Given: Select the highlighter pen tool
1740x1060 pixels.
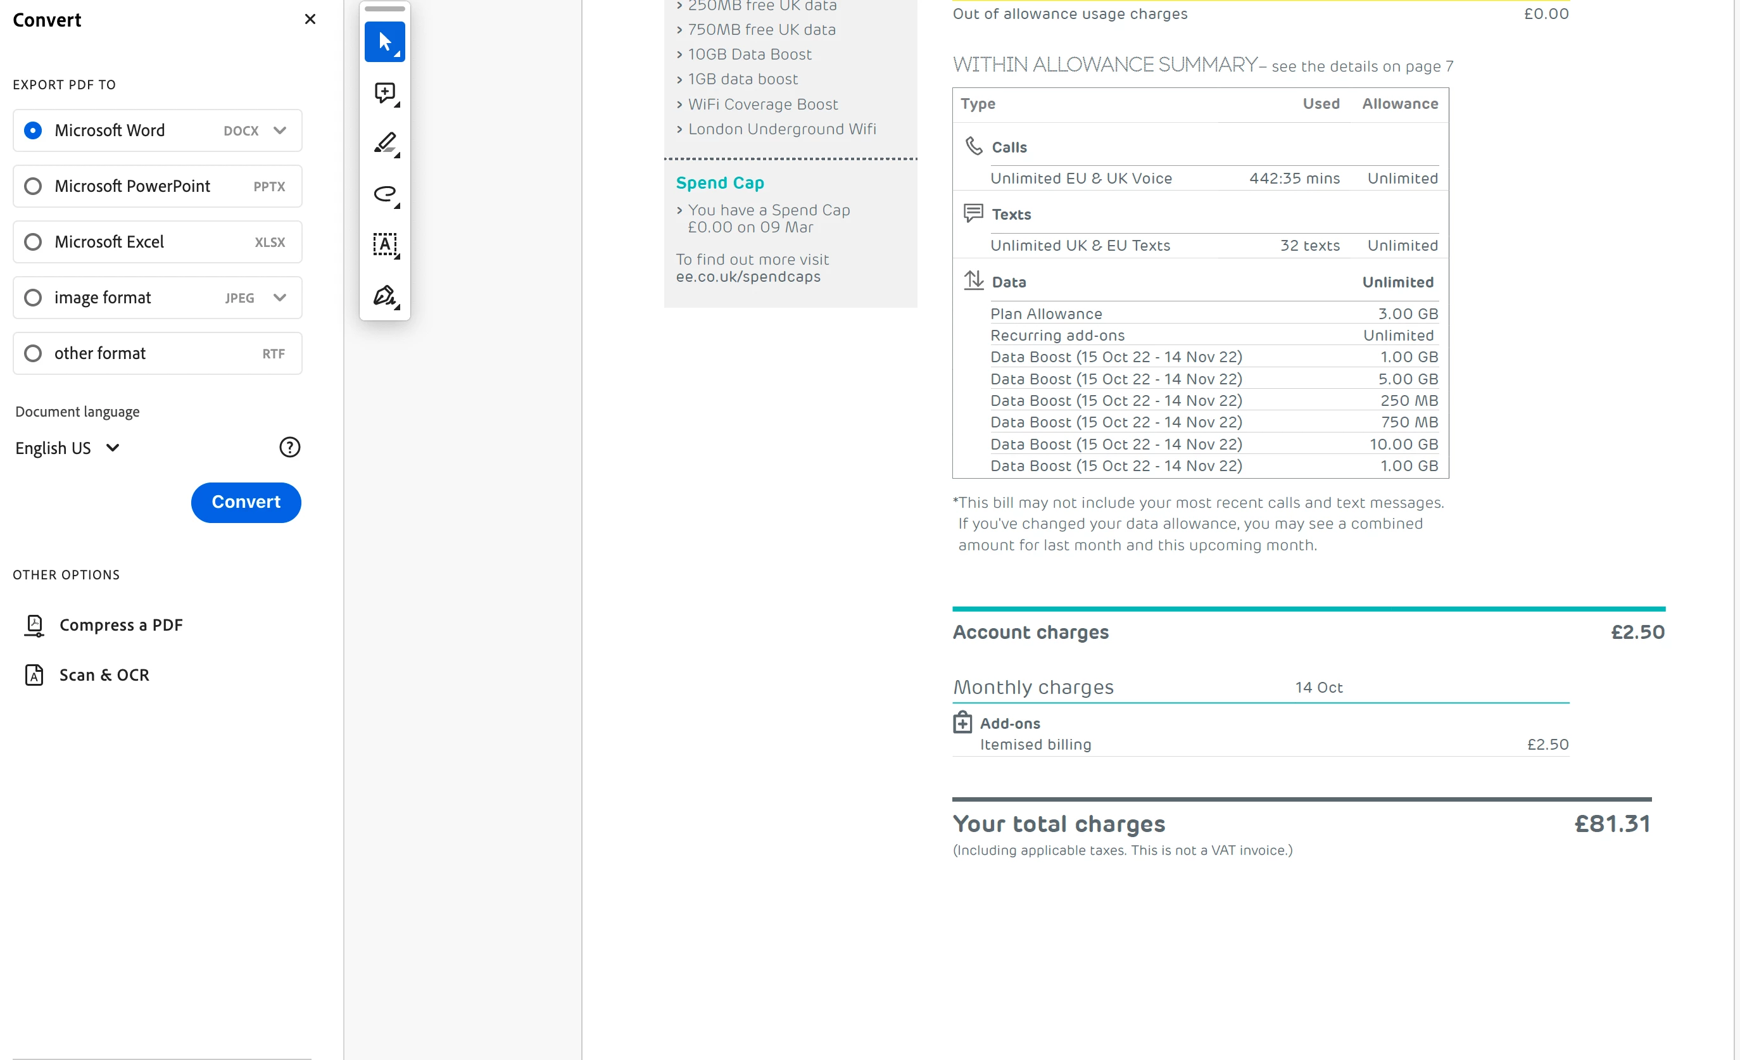Looking at the screenshot, I should (384, 143).
